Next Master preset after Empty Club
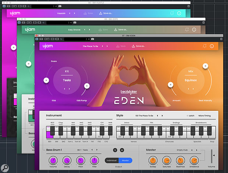The height and width of the screenshot is (173, 228). point(197,150)
